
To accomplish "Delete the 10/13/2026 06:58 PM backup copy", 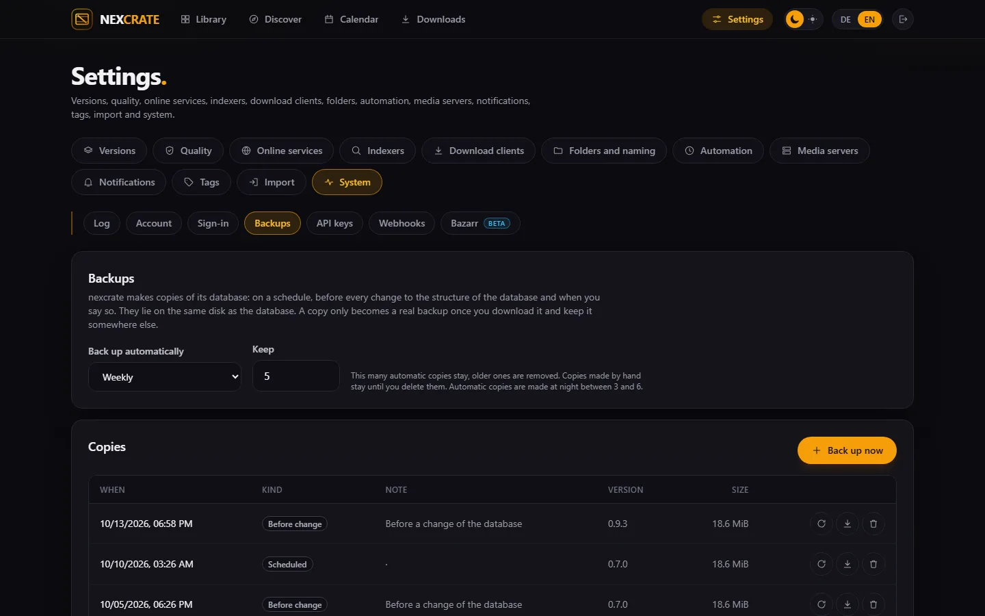I will click(x=874, y=524).
